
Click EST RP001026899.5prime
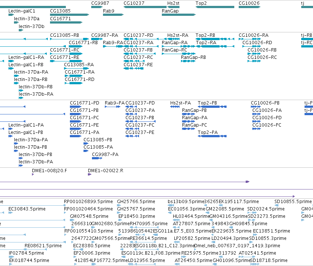(88, 202)
